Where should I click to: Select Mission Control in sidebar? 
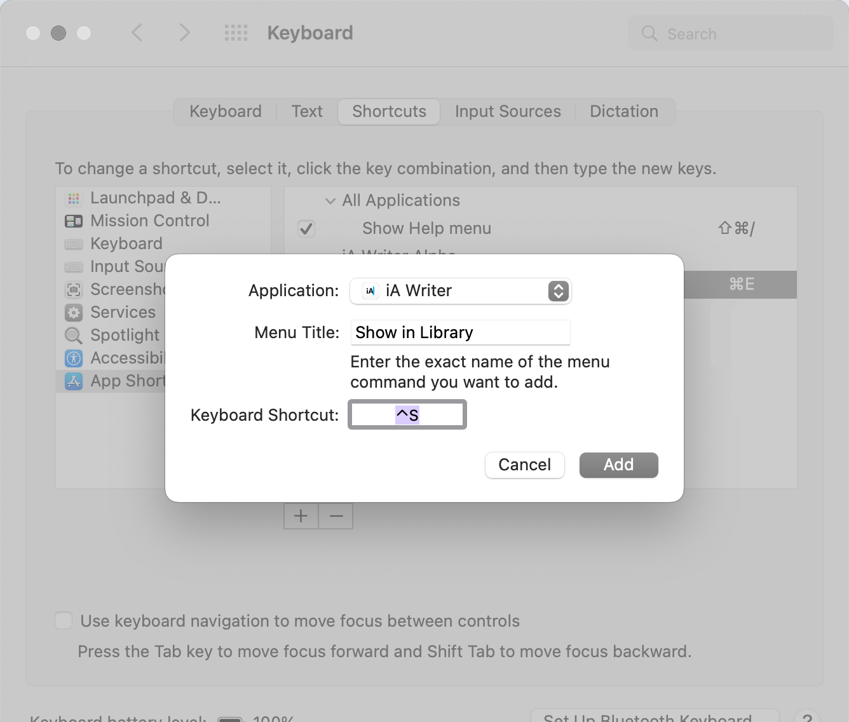click(x=164, y=221)
